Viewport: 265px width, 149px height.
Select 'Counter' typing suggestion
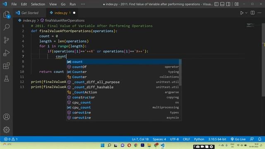(x=123, y=72)
